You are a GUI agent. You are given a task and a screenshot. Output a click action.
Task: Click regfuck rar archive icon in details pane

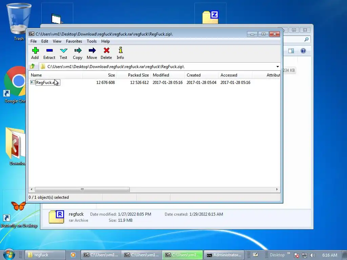tap(57, 217)
